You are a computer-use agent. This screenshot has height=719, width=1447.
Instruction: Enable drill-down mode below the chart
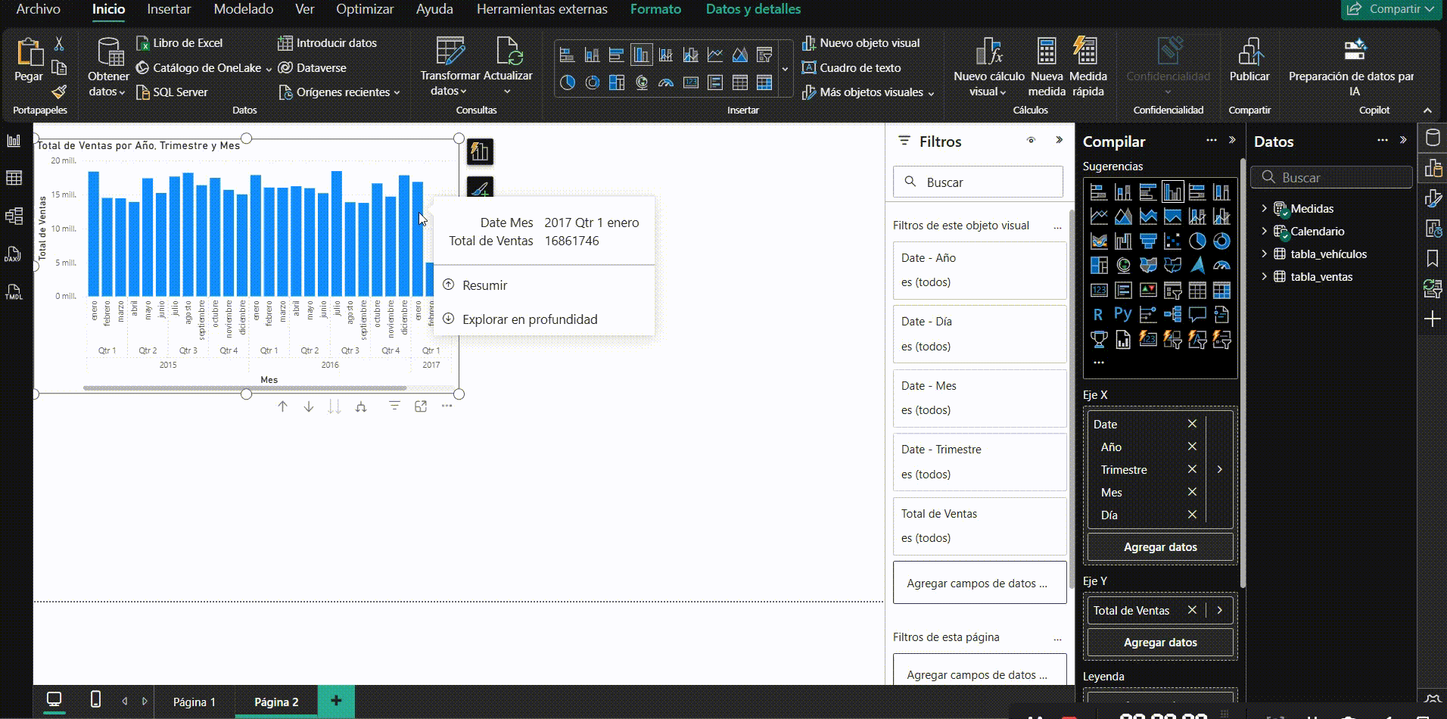308,406
